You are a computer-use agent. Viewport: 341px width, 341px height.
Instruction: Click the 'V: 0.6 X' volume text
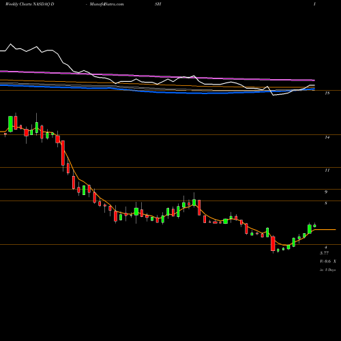click(x=328, y=261)
